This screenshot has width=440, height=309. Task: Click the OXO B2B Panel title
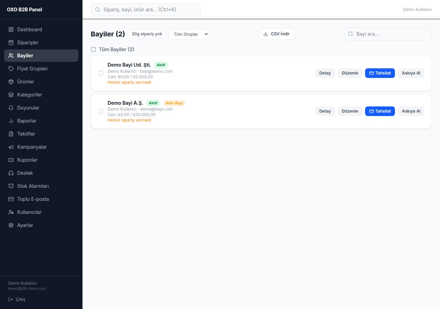tap(24, 10)
